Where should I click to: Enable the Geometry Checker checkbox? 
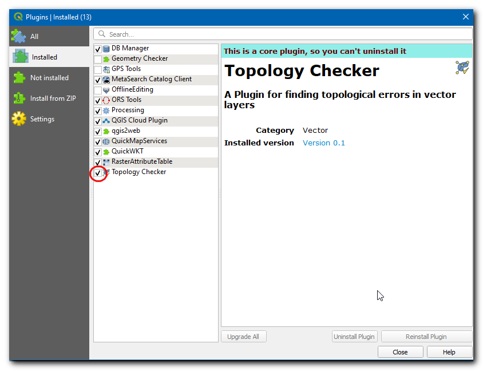tap(98, 60)
